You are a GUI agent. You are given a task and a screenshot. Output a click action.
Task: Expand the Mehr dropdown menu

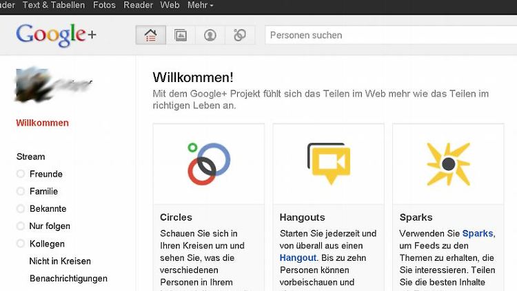[x=200, y=5]
